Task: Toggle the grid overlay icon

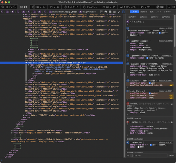Action: (114, 12)
